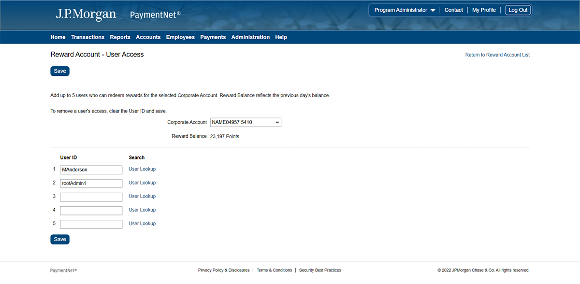580x284 pixels.
Task: Open the Contact link in header
Action: click(453, 10)
